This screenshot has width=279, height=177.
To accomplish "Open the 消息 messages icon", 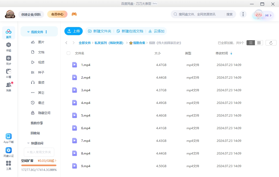I will click(9, 85).
